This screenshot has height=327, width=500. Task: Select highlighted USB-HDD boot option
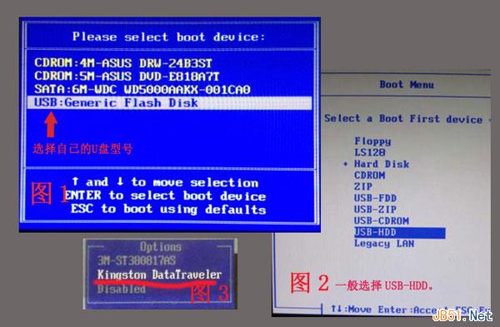pyautogui.click(x=399, y=232)
